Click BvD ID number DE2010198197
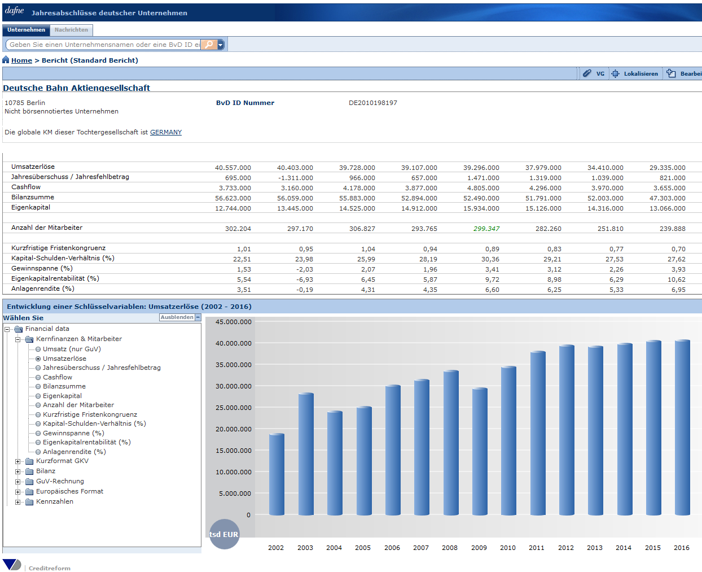This screenshot has width=702, height=572. click(x=373, y=103)
